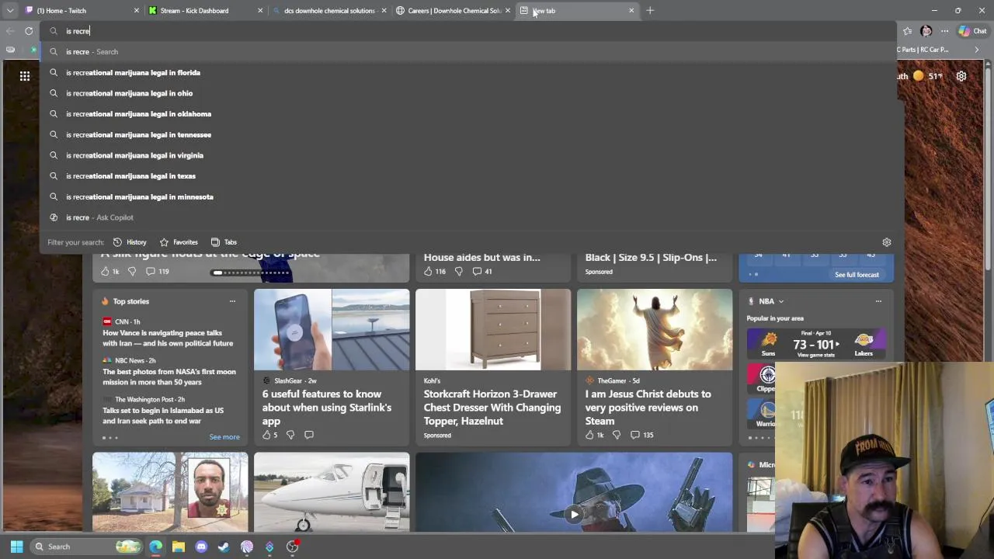
Task: Open File Explorer from taskbar
Action: [179, 547]
